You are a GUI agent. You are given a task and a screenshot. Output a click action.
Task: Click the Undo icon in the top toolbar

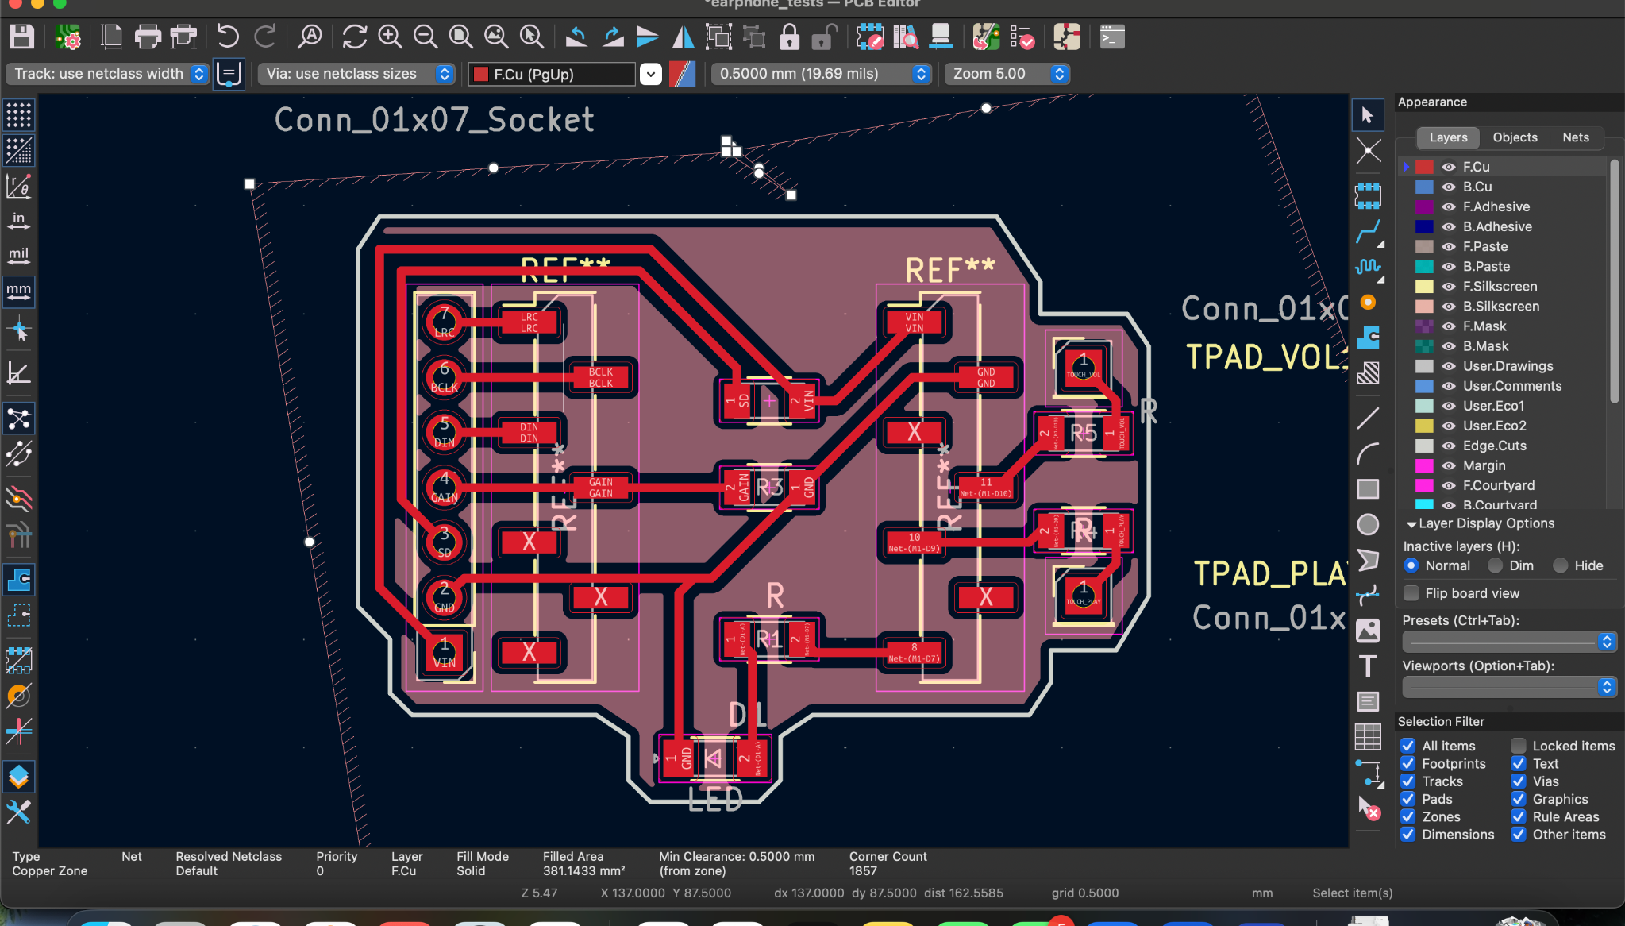click(x=228, y=36)
